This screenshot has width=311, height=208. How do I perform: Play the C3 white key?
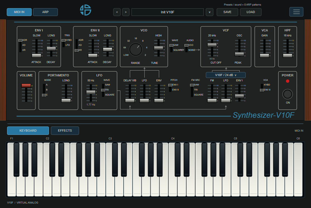pos(110,186)
